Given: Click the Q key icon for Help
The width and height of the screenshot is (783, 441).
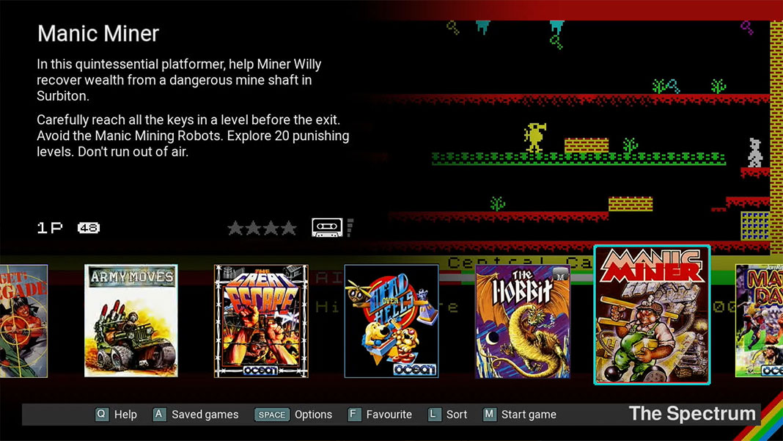Looking at the screenshot, I should pos(102,415).
